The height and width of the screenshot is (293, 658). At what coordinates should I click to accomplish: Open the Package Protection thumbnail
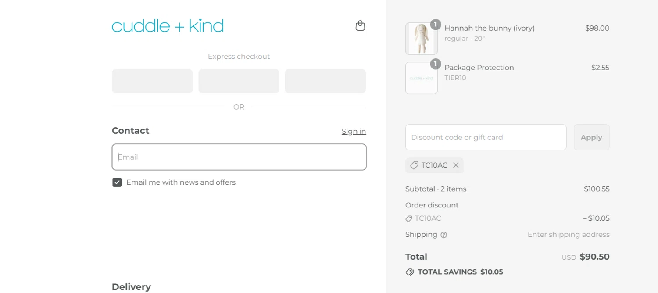pos(421,78)
